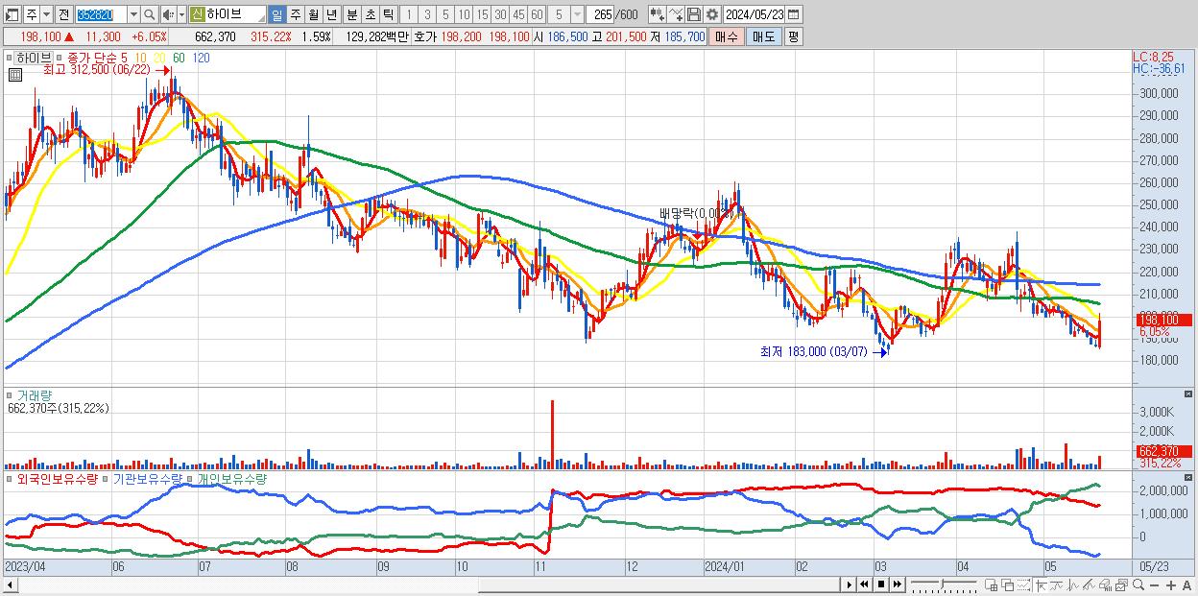
Task: Select the 분 minute period tab
Action: 351,14
